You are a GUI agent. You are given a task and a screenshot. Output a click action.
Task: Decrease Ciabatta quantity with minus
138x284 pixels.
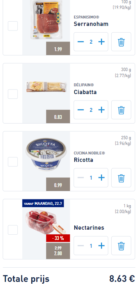[81, 110]
